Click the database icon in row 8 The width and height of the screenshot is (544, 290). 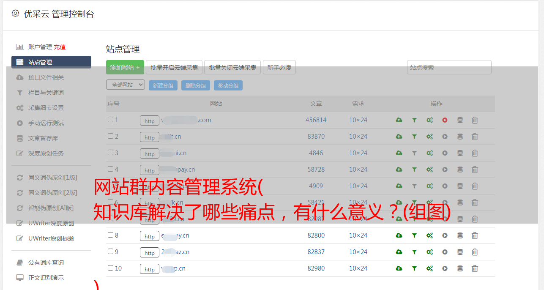(460, 235)
